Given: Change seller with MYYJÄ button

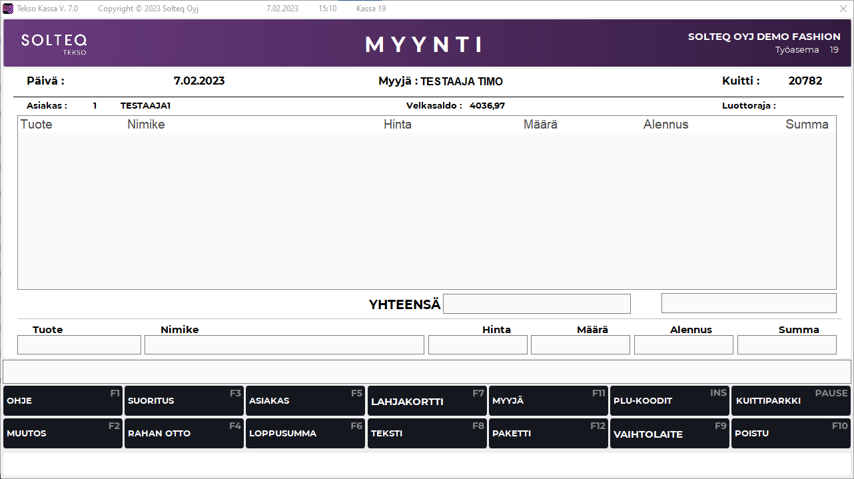Looking at the screenshot, I should [548, 401].
